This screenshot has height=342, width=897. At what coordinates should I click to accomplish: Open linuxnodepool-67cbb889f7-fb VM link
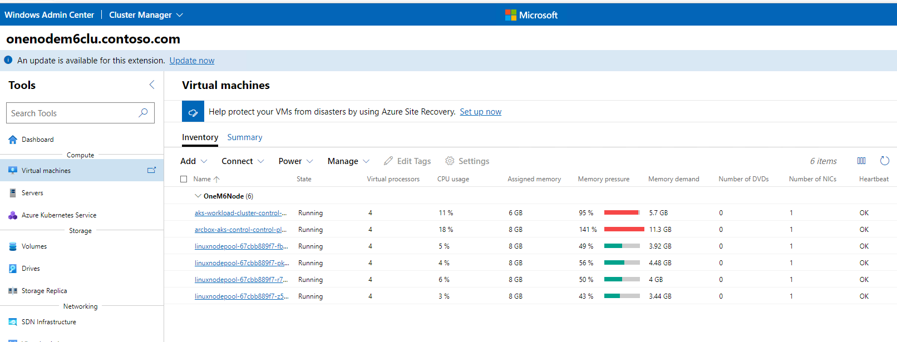click(241, 246)
